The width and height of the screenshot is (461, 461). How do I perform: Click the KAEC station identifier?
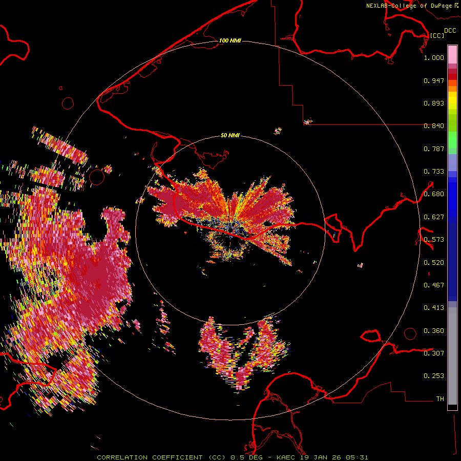(x=286, y=457)
